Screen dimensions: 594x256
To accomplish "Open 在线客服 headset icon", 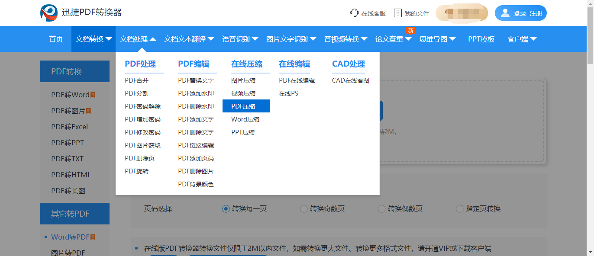I will 355,13.
